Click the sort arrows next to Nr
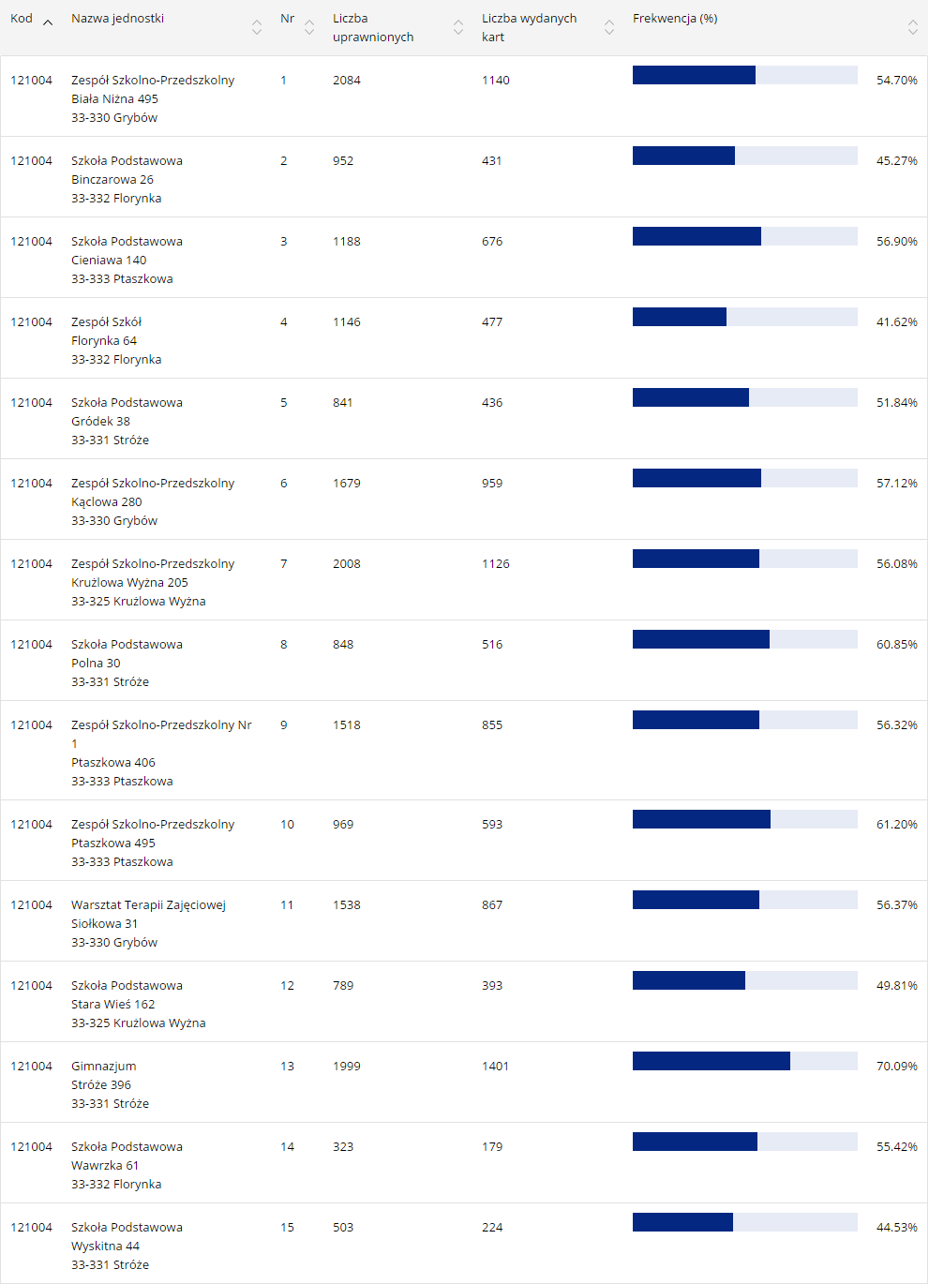929x1284 pixels. 309,28
